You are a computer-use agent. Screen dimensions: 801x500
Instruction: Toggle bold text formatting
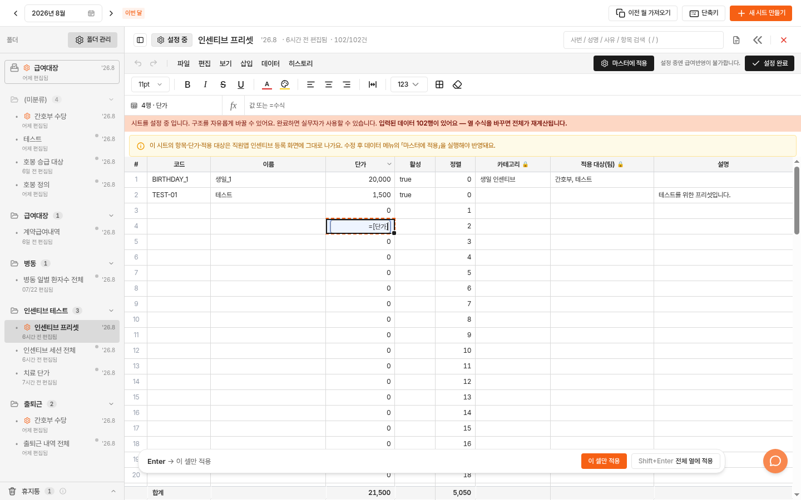(187, 84)
